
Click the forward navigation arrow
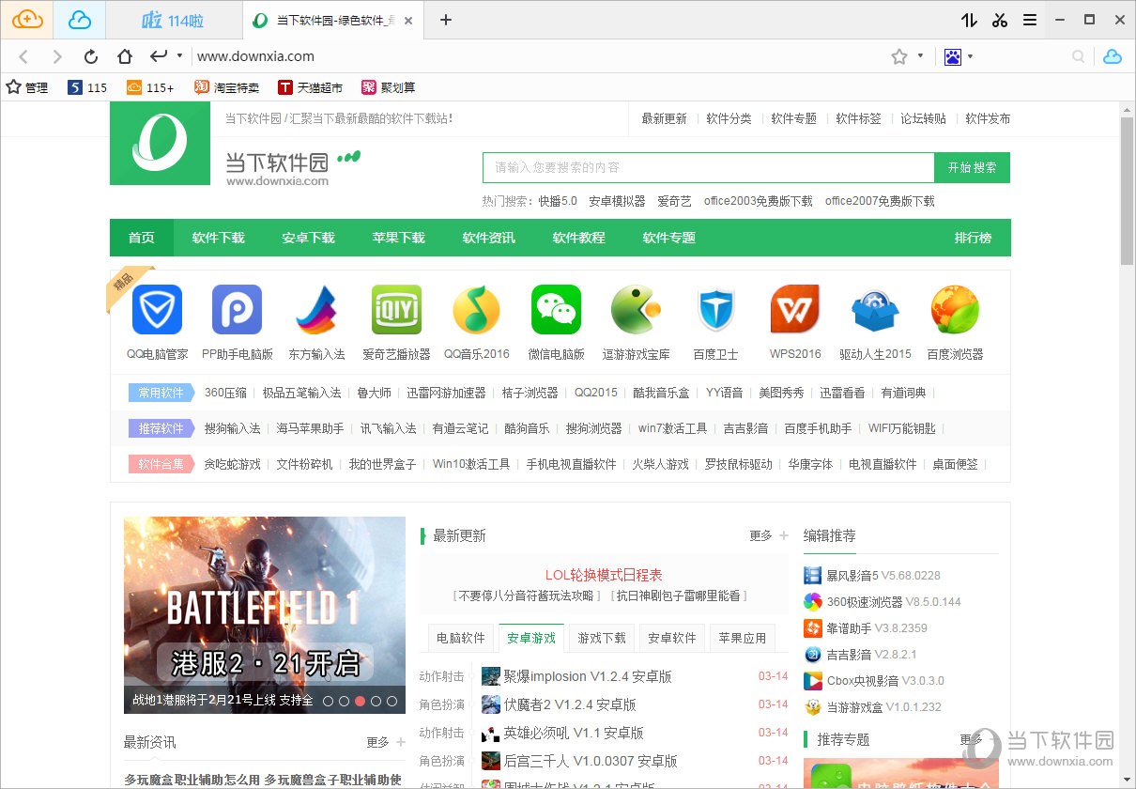[x=57, y=56]
